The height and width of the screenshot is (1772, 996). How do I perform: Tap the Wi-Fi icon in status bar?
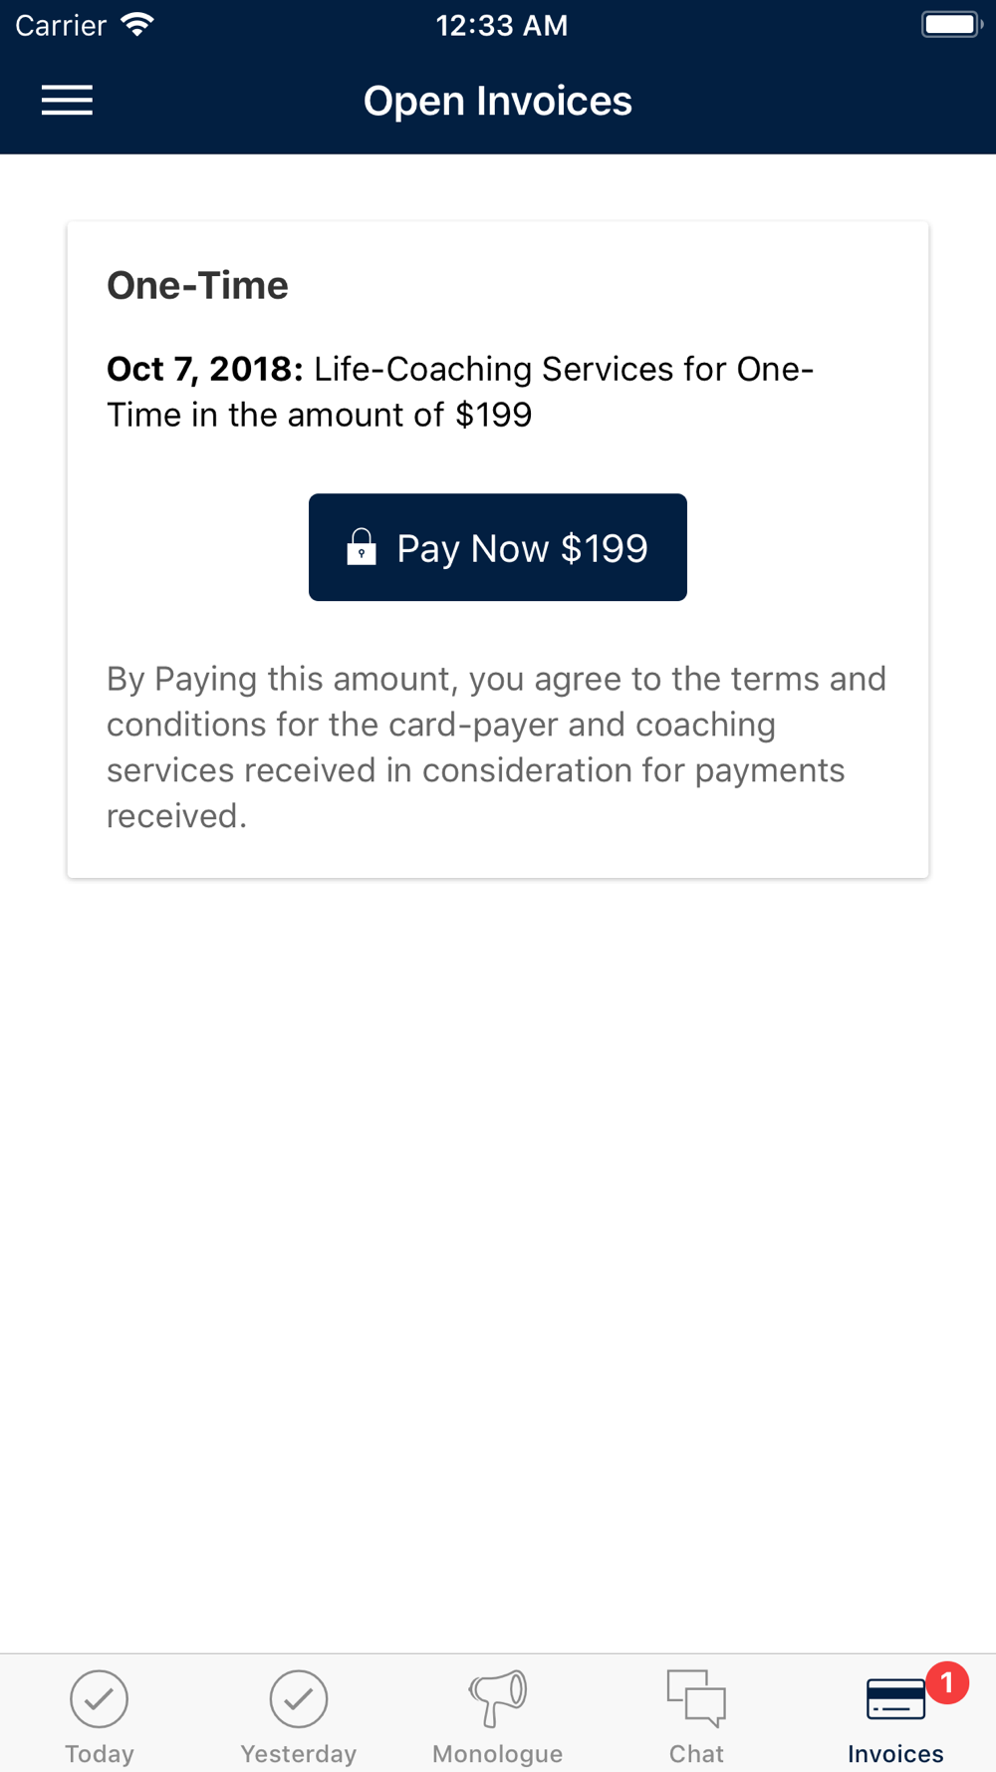click(x=137, y=24)
